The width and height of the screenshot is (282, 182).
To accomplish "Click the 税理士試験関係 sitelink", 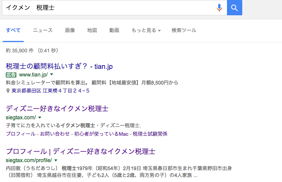I will [151, 134].
